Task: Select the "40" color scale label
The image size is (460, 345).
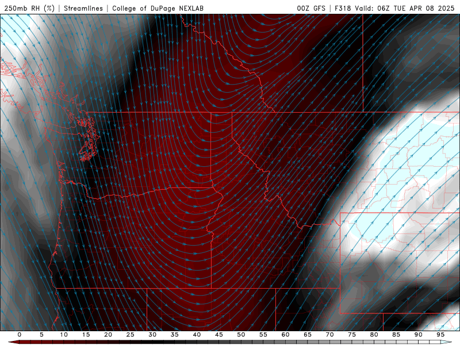Action: click(x=197, y=335)
